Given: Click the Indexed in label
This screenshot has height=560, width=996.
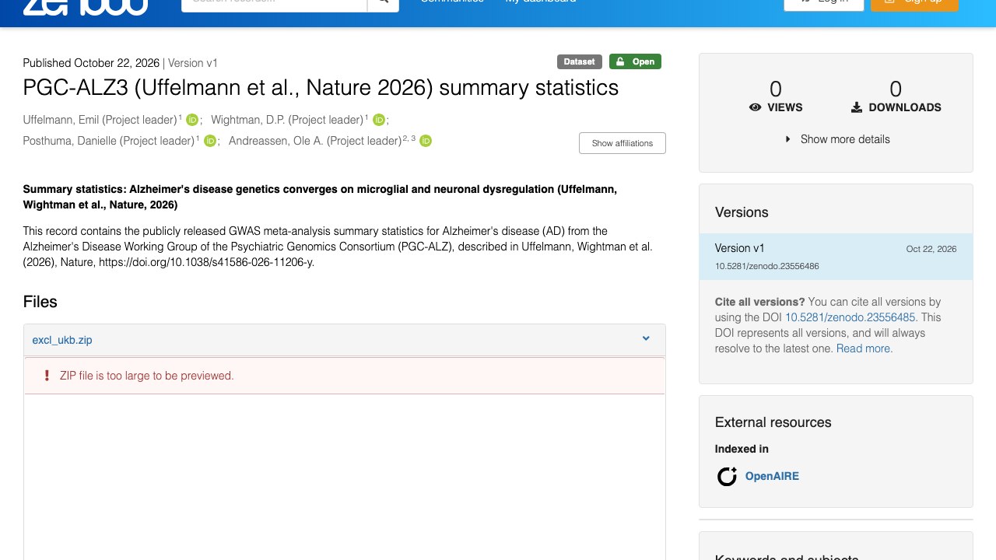Looking at the screenshot, I should (x=742, y=449).
